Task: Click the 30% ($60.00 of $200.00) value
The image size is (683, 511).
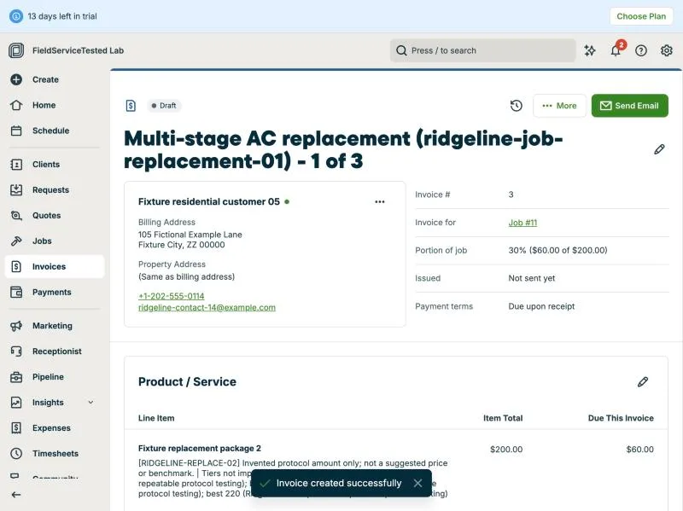Action: [x=557, y=250]
